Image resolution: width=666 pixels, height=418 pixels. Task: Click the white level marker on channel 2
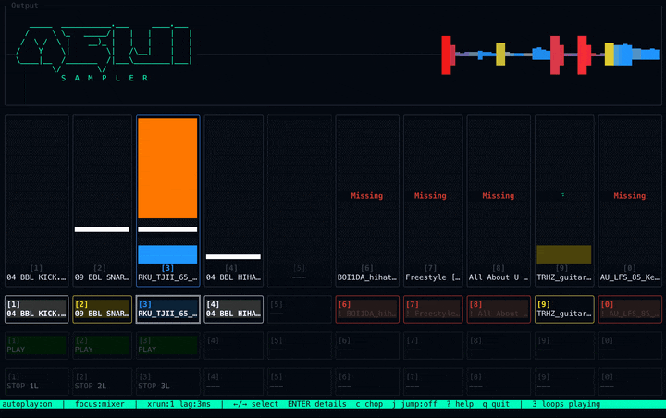point(102,229)
